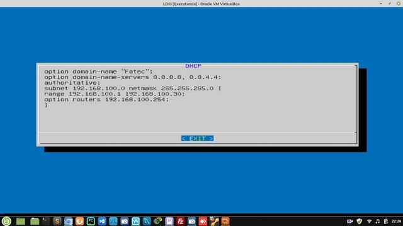Open the system monitor graph icon
This screenshot has width=403, height=226.
[136, 221]
